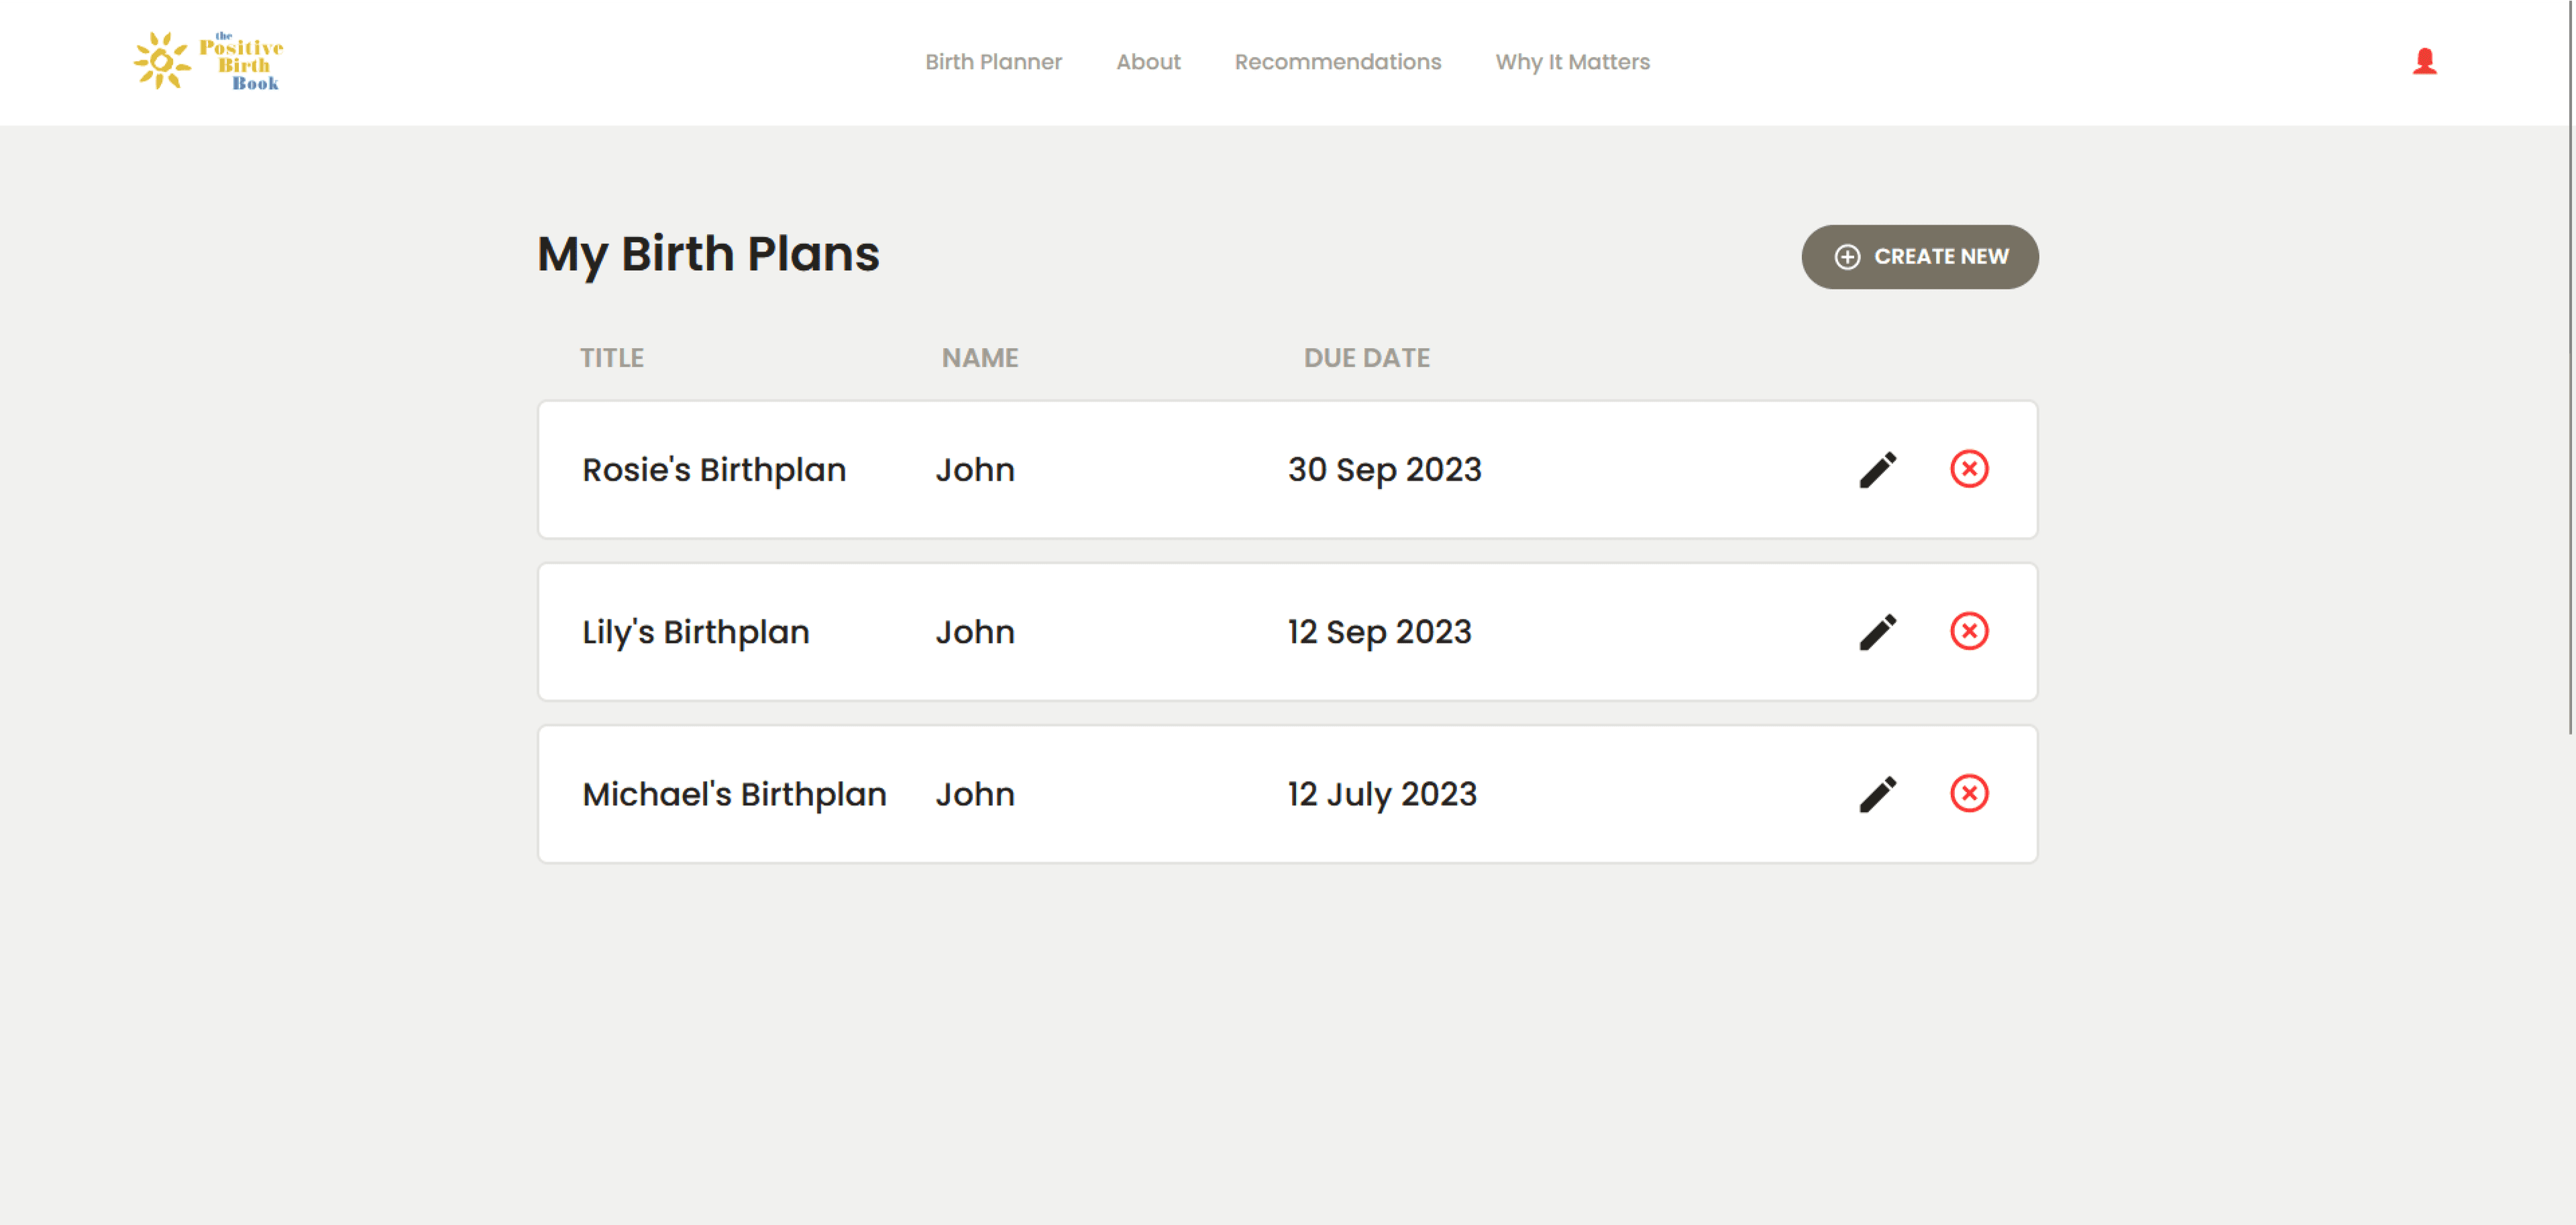Open the Michael's Birthplan title
2576x1225 pixels.
click(x=734, y=795)
